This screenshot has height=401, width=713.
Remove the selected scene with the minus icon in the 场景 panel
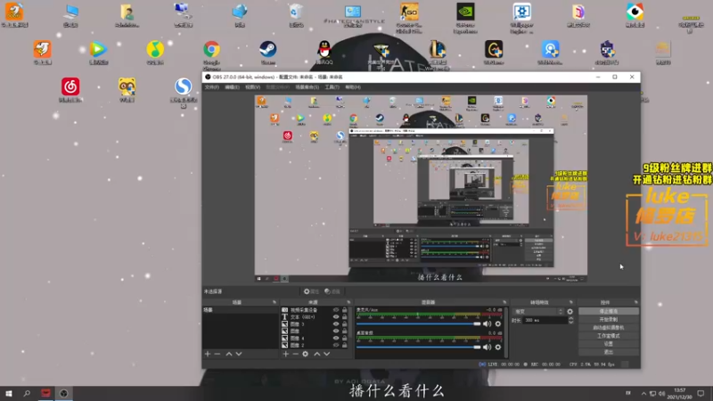click(x=217, y=354)
